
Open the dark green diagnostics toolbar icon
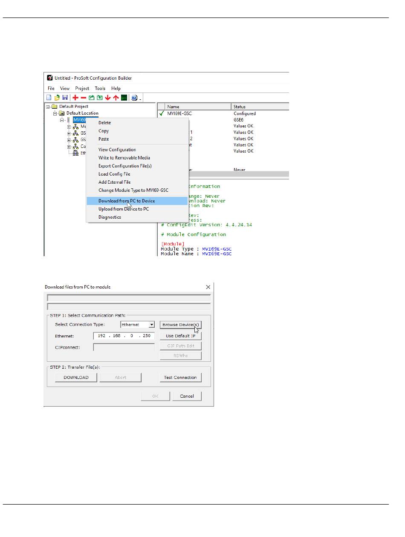pos(124,98)
